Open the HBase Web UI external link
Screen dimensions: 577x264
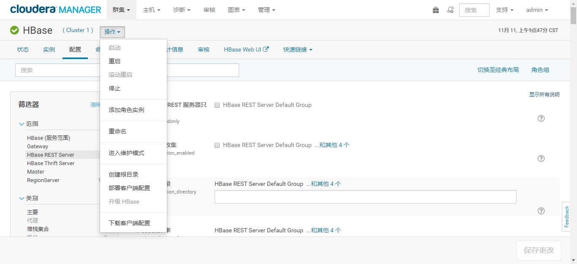click(246, 49)
